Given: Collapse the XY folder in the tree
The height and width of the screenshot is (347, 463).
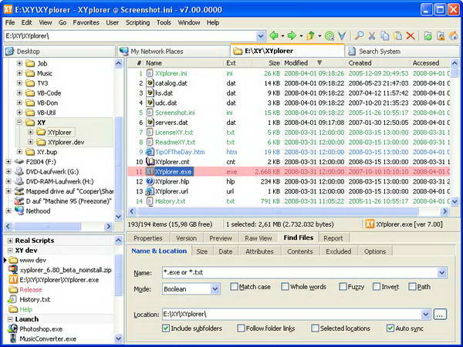Looking at the screenshot, I should 20,122.
